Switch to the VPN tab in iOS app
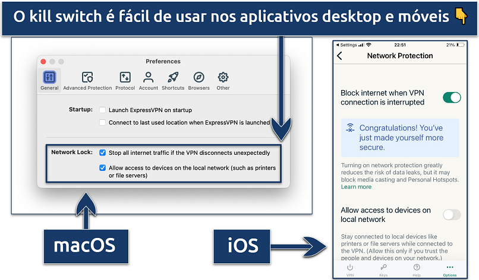Image resolution: width=479 pixels, height=280 pixels. pyautogui.click(x=350, y=270)
